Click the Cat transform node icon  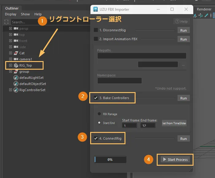tap(16, 53)
